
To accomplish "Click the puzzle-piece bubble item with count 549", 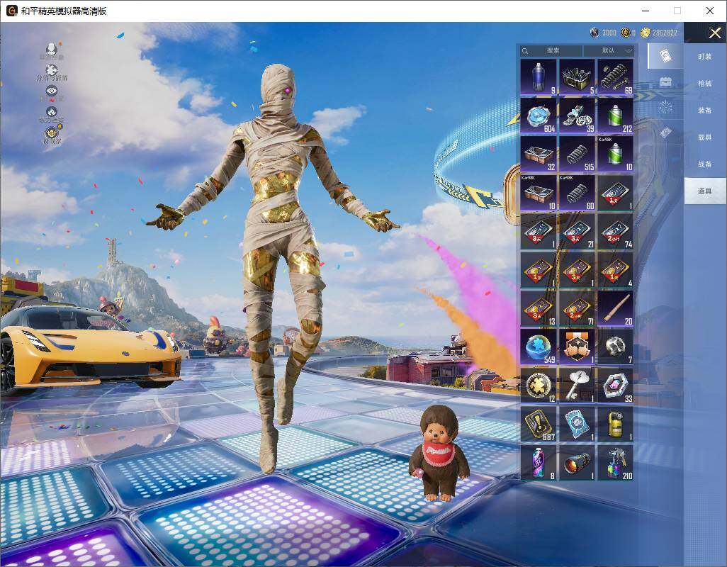I will 539,347.
